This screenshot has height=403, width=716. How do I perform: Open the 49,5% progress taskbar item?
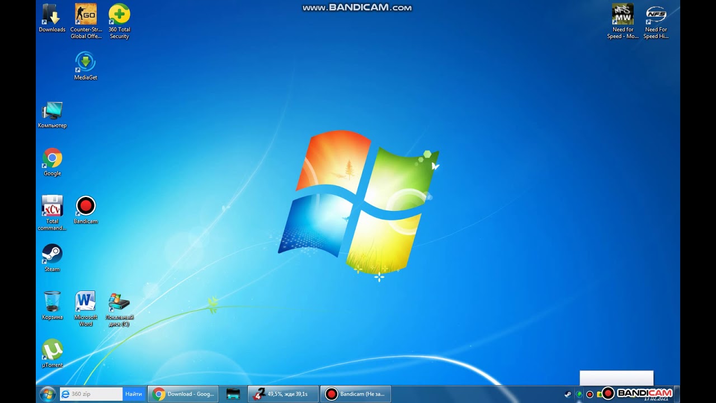coord(283,394)
